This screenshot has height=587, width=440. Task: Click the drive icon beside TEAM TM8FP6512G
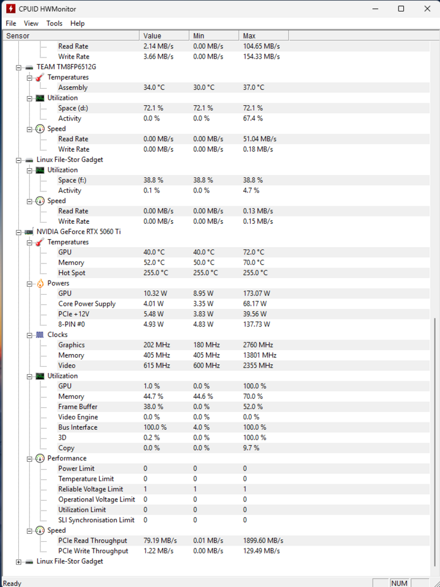[29, 67]
